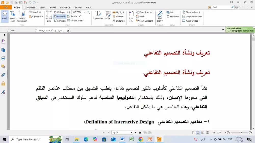
Task: Insert Audio & Video
Action: (x=190, y=21)
